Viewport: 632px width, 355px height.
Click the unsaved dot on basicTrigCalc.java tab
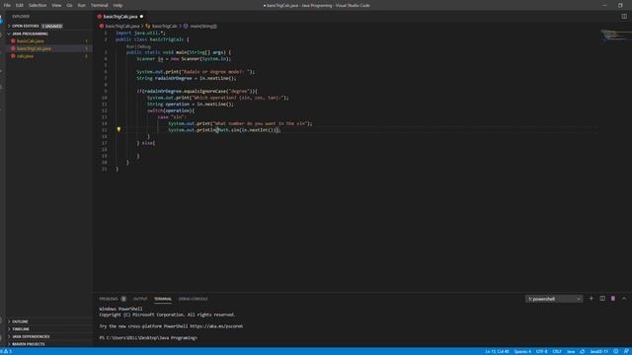(x=141, y=17)
